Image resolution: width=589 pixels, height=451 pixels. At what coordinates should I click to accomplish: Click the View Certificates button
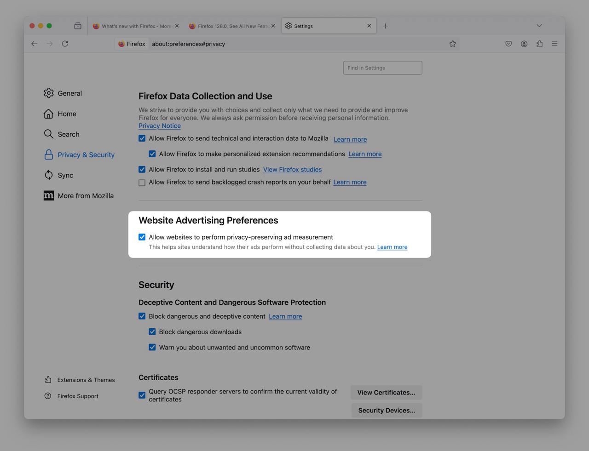click(x=386, y=392)
